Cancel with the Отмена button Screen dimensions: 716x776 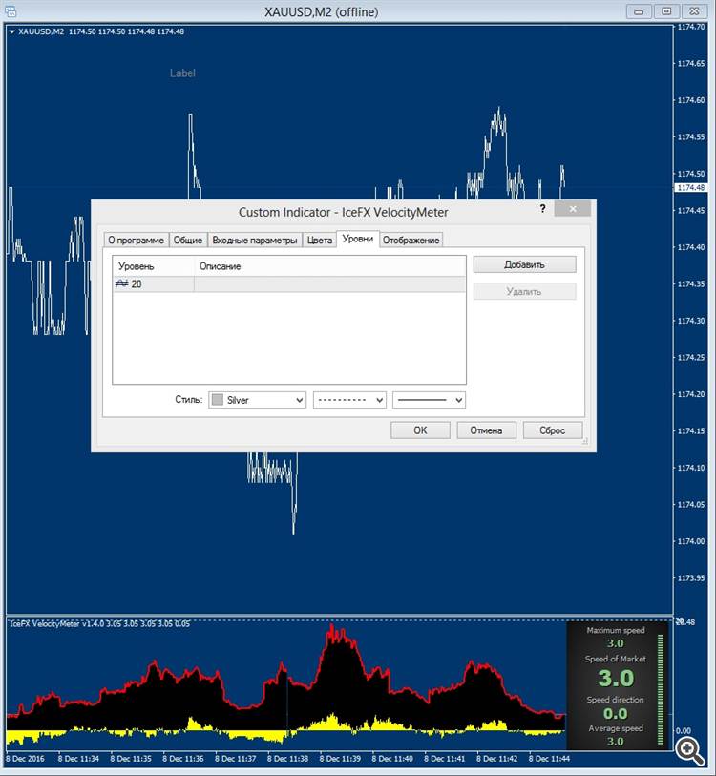(486, 430)
